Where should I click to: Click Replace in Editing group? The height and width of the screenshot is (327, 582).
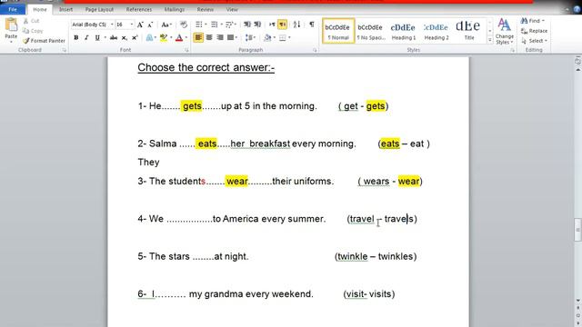tap(534, 31)
